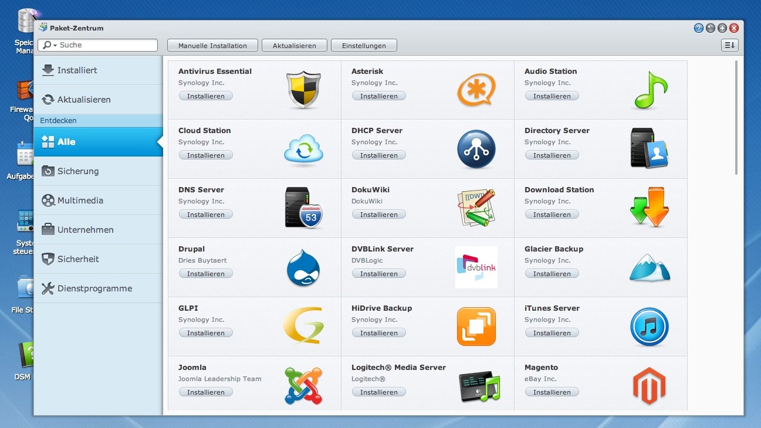761x428 pixels.
Task: Select the Unternehmen category
Action: click(98, 230)
